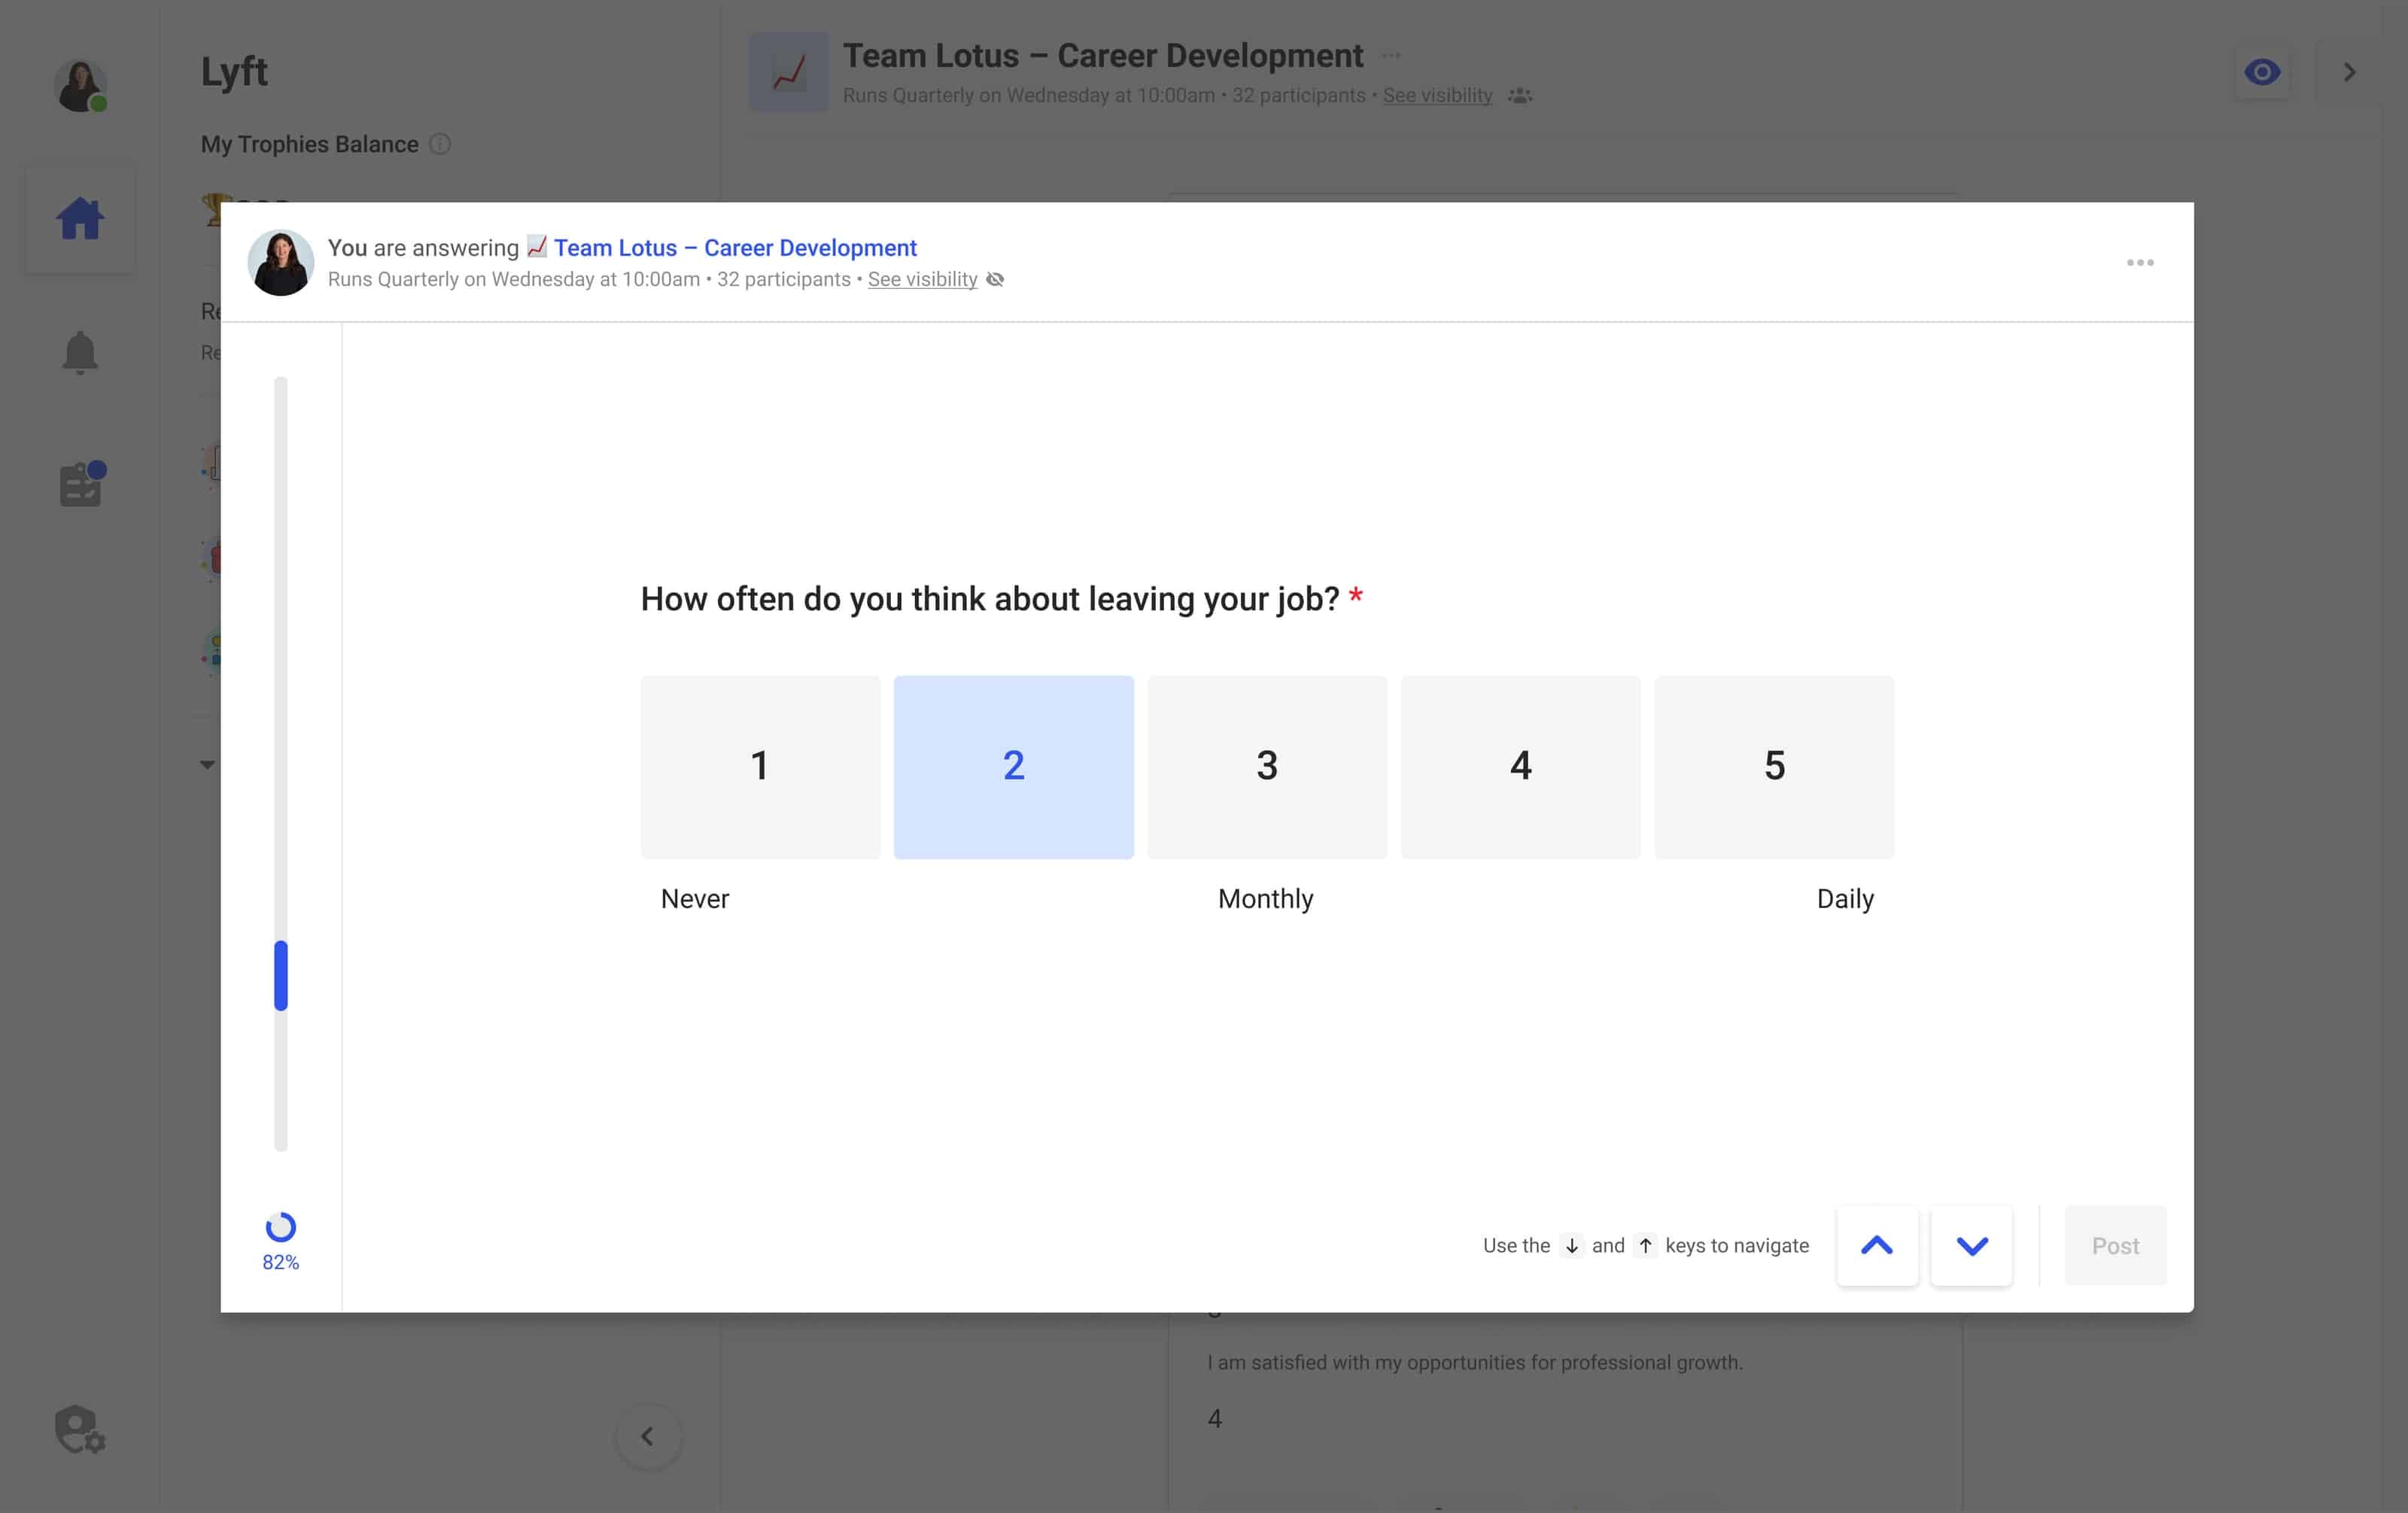Collapse the panel with the left-facing circular arrow
This screenshot has height=1513, width=2408.
coord(648,1436)
